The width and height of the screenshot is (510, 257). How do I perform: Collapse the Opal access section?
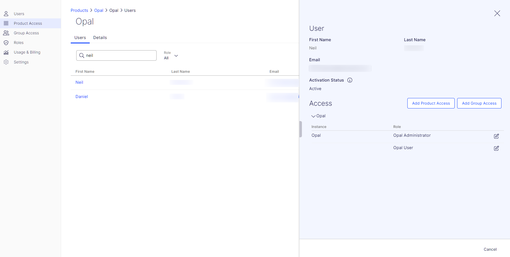click(x=313, y=116)
